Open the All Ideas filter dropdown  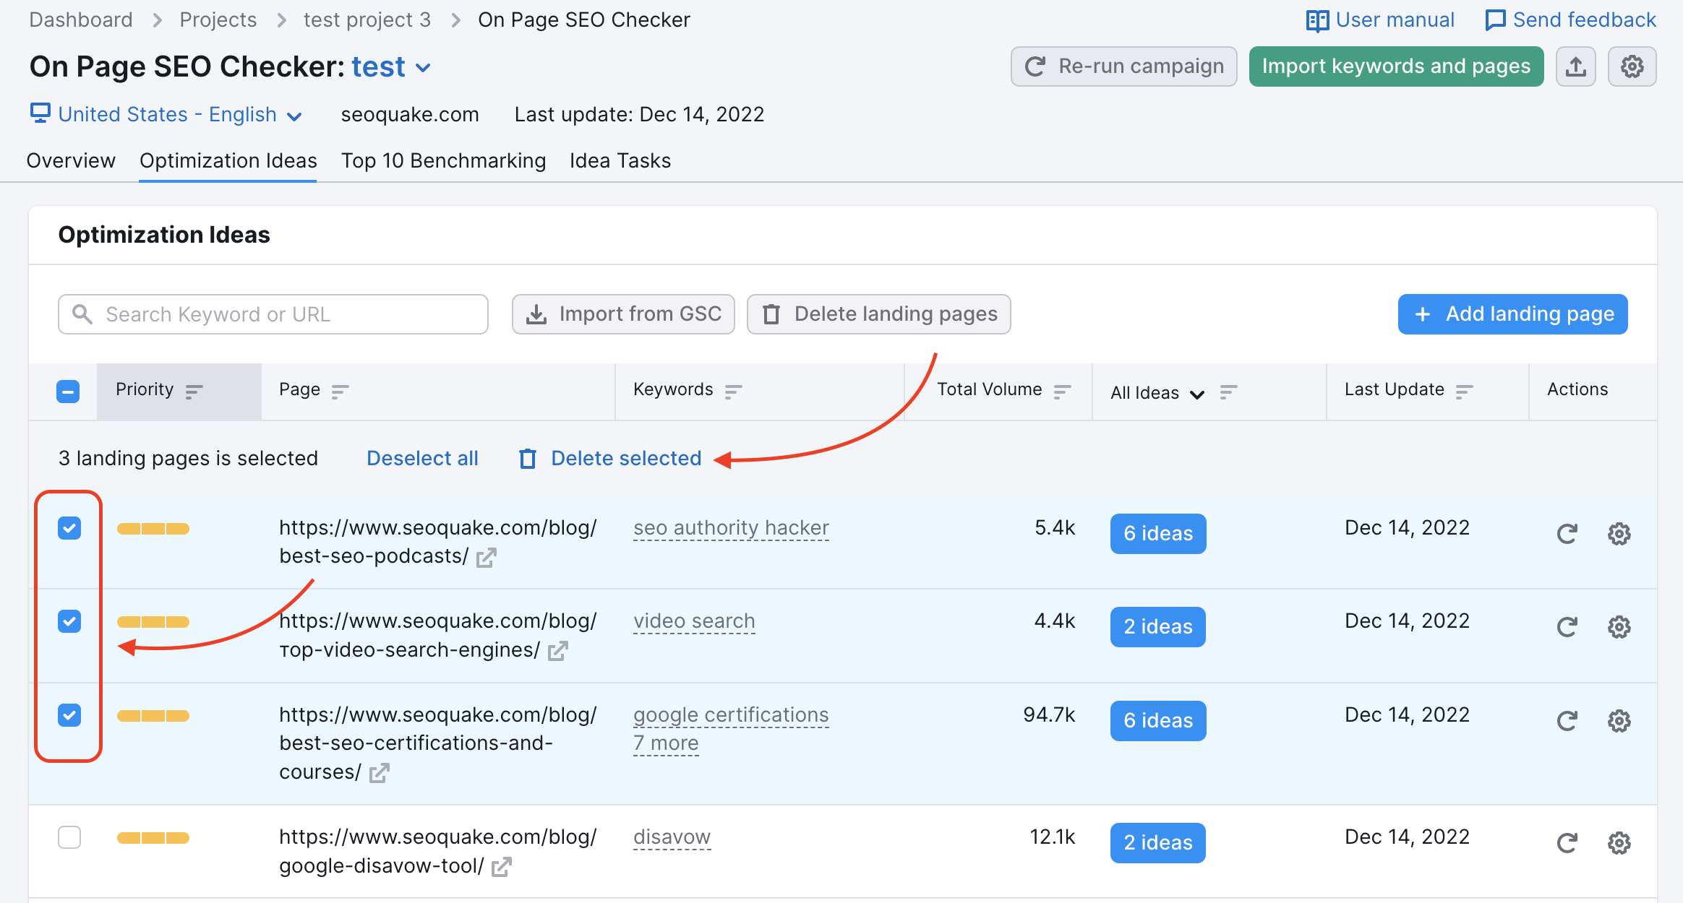(x=1157, y=392)
